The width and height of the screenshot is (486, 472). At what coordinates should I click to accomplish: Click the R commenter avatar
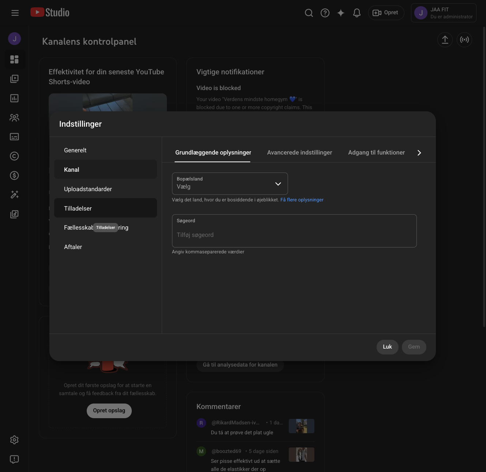click(201, 423)
